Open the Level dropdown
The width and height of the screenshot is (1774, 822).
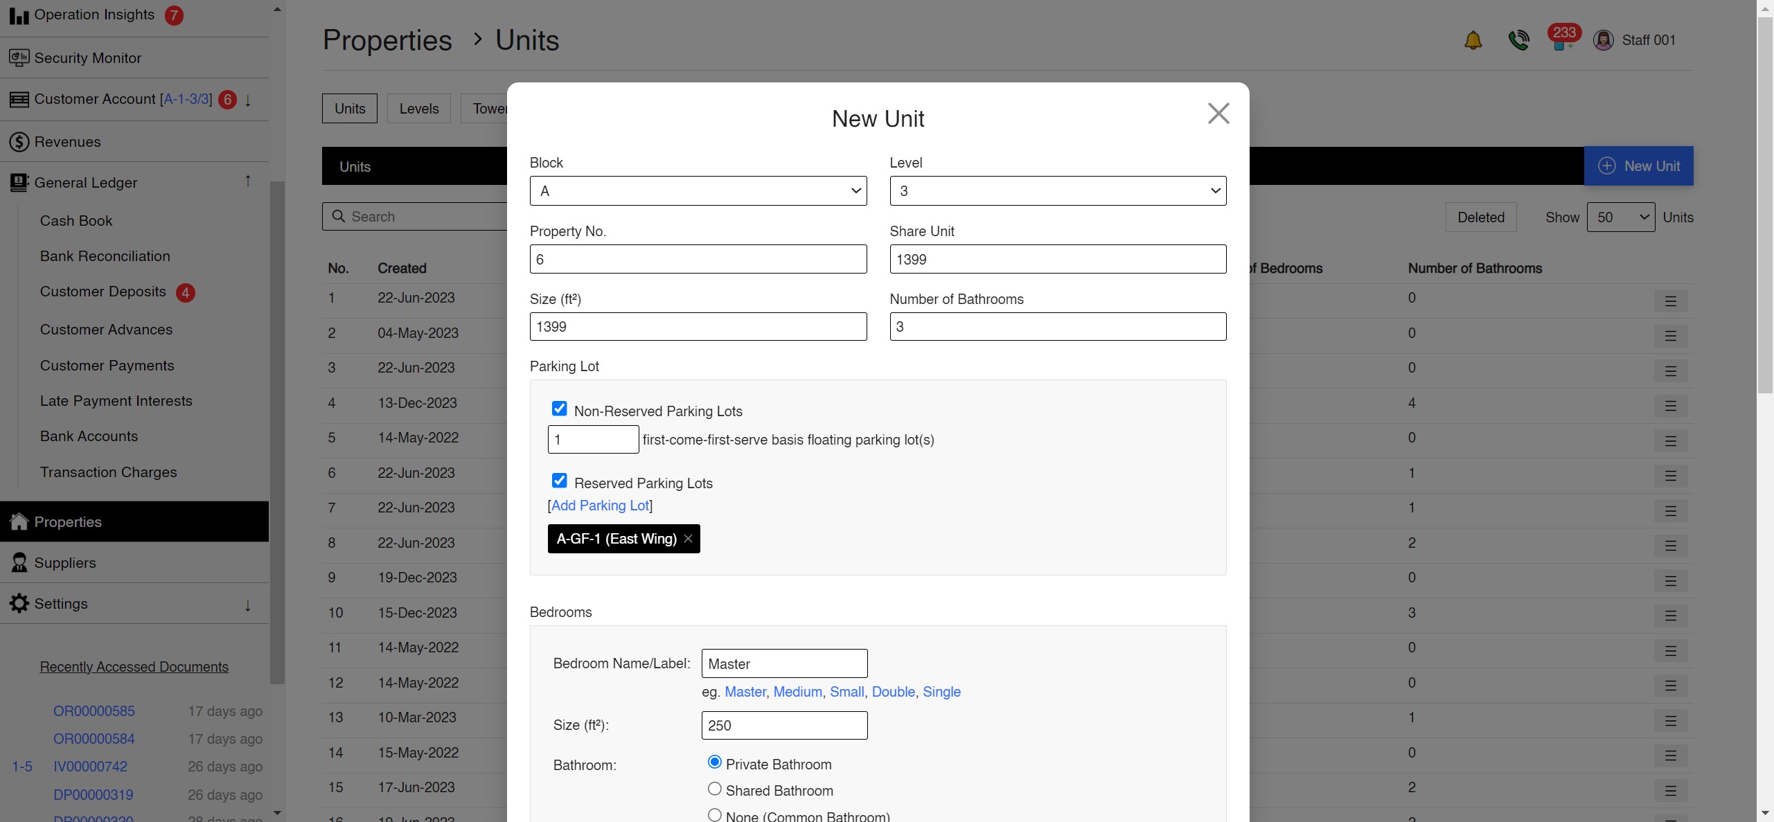coord(1057,190)
